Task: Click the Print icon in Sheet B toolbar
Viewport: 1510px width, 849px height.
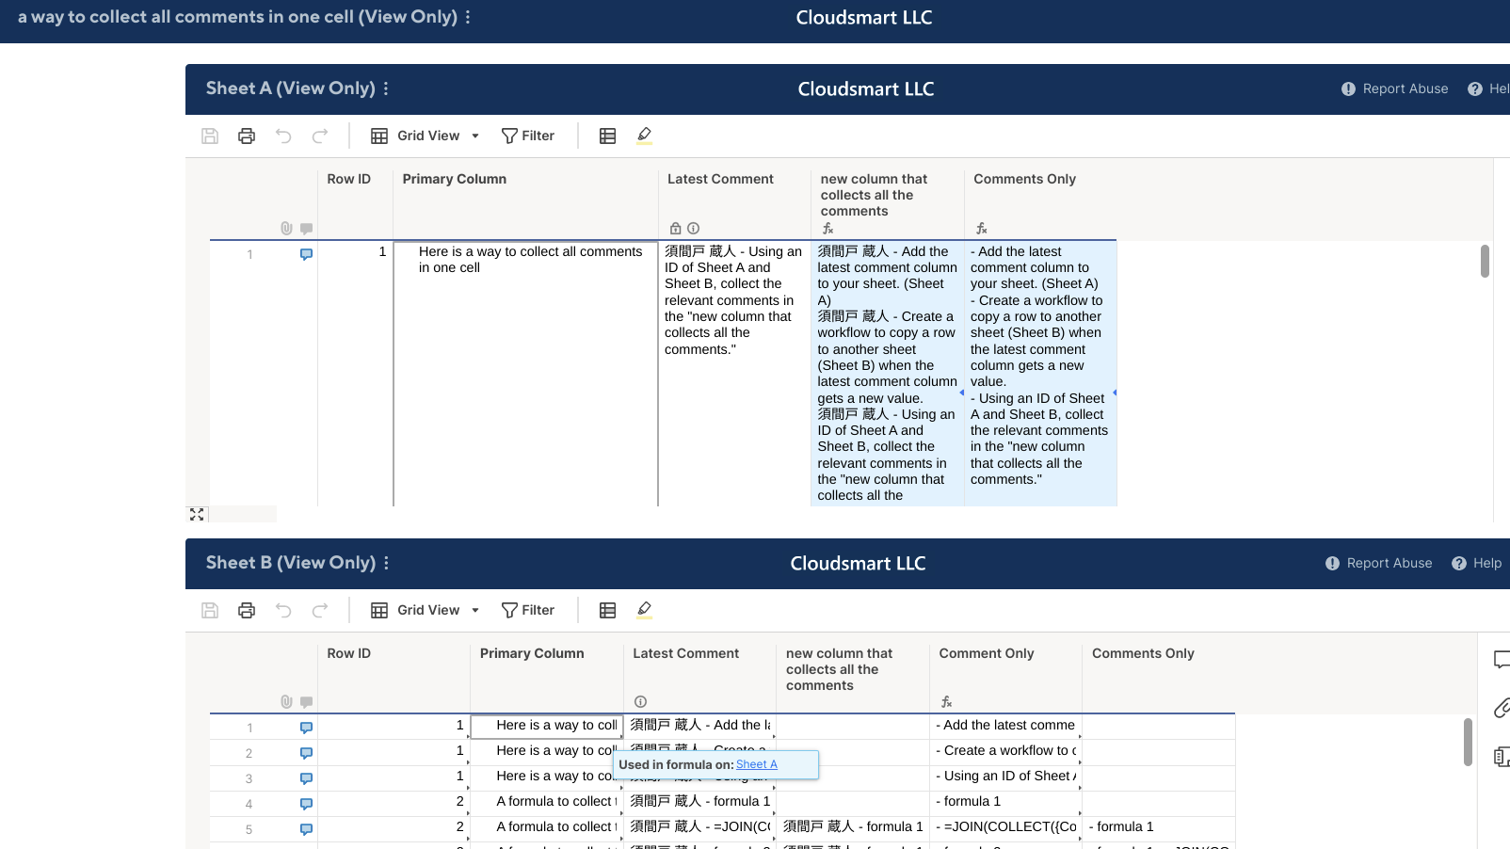Action: (x=247, y=610)
